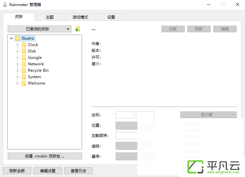Open the 已激活的皮肤 dropdown

[x=39, y=29]
